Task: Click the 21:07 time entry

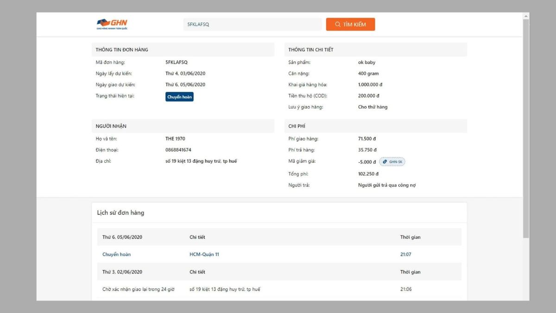Action: click(x=406, y=254)
